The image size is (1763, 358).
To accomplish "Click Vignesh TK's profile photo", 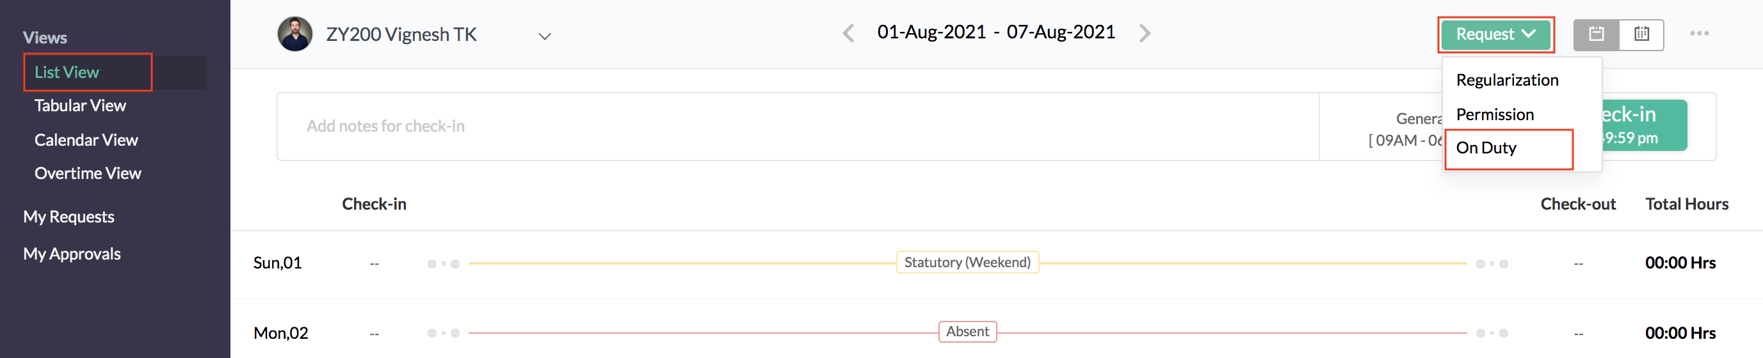I will (295, 34).
